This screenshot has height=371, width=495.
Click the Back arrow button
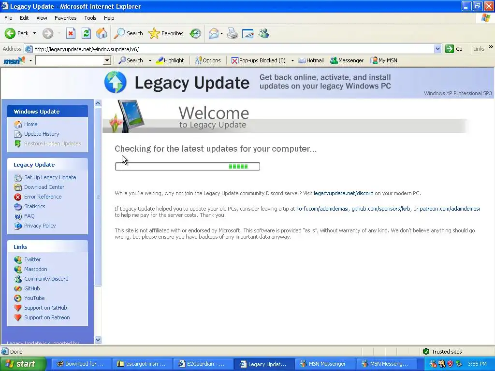[x=16, y=33]
